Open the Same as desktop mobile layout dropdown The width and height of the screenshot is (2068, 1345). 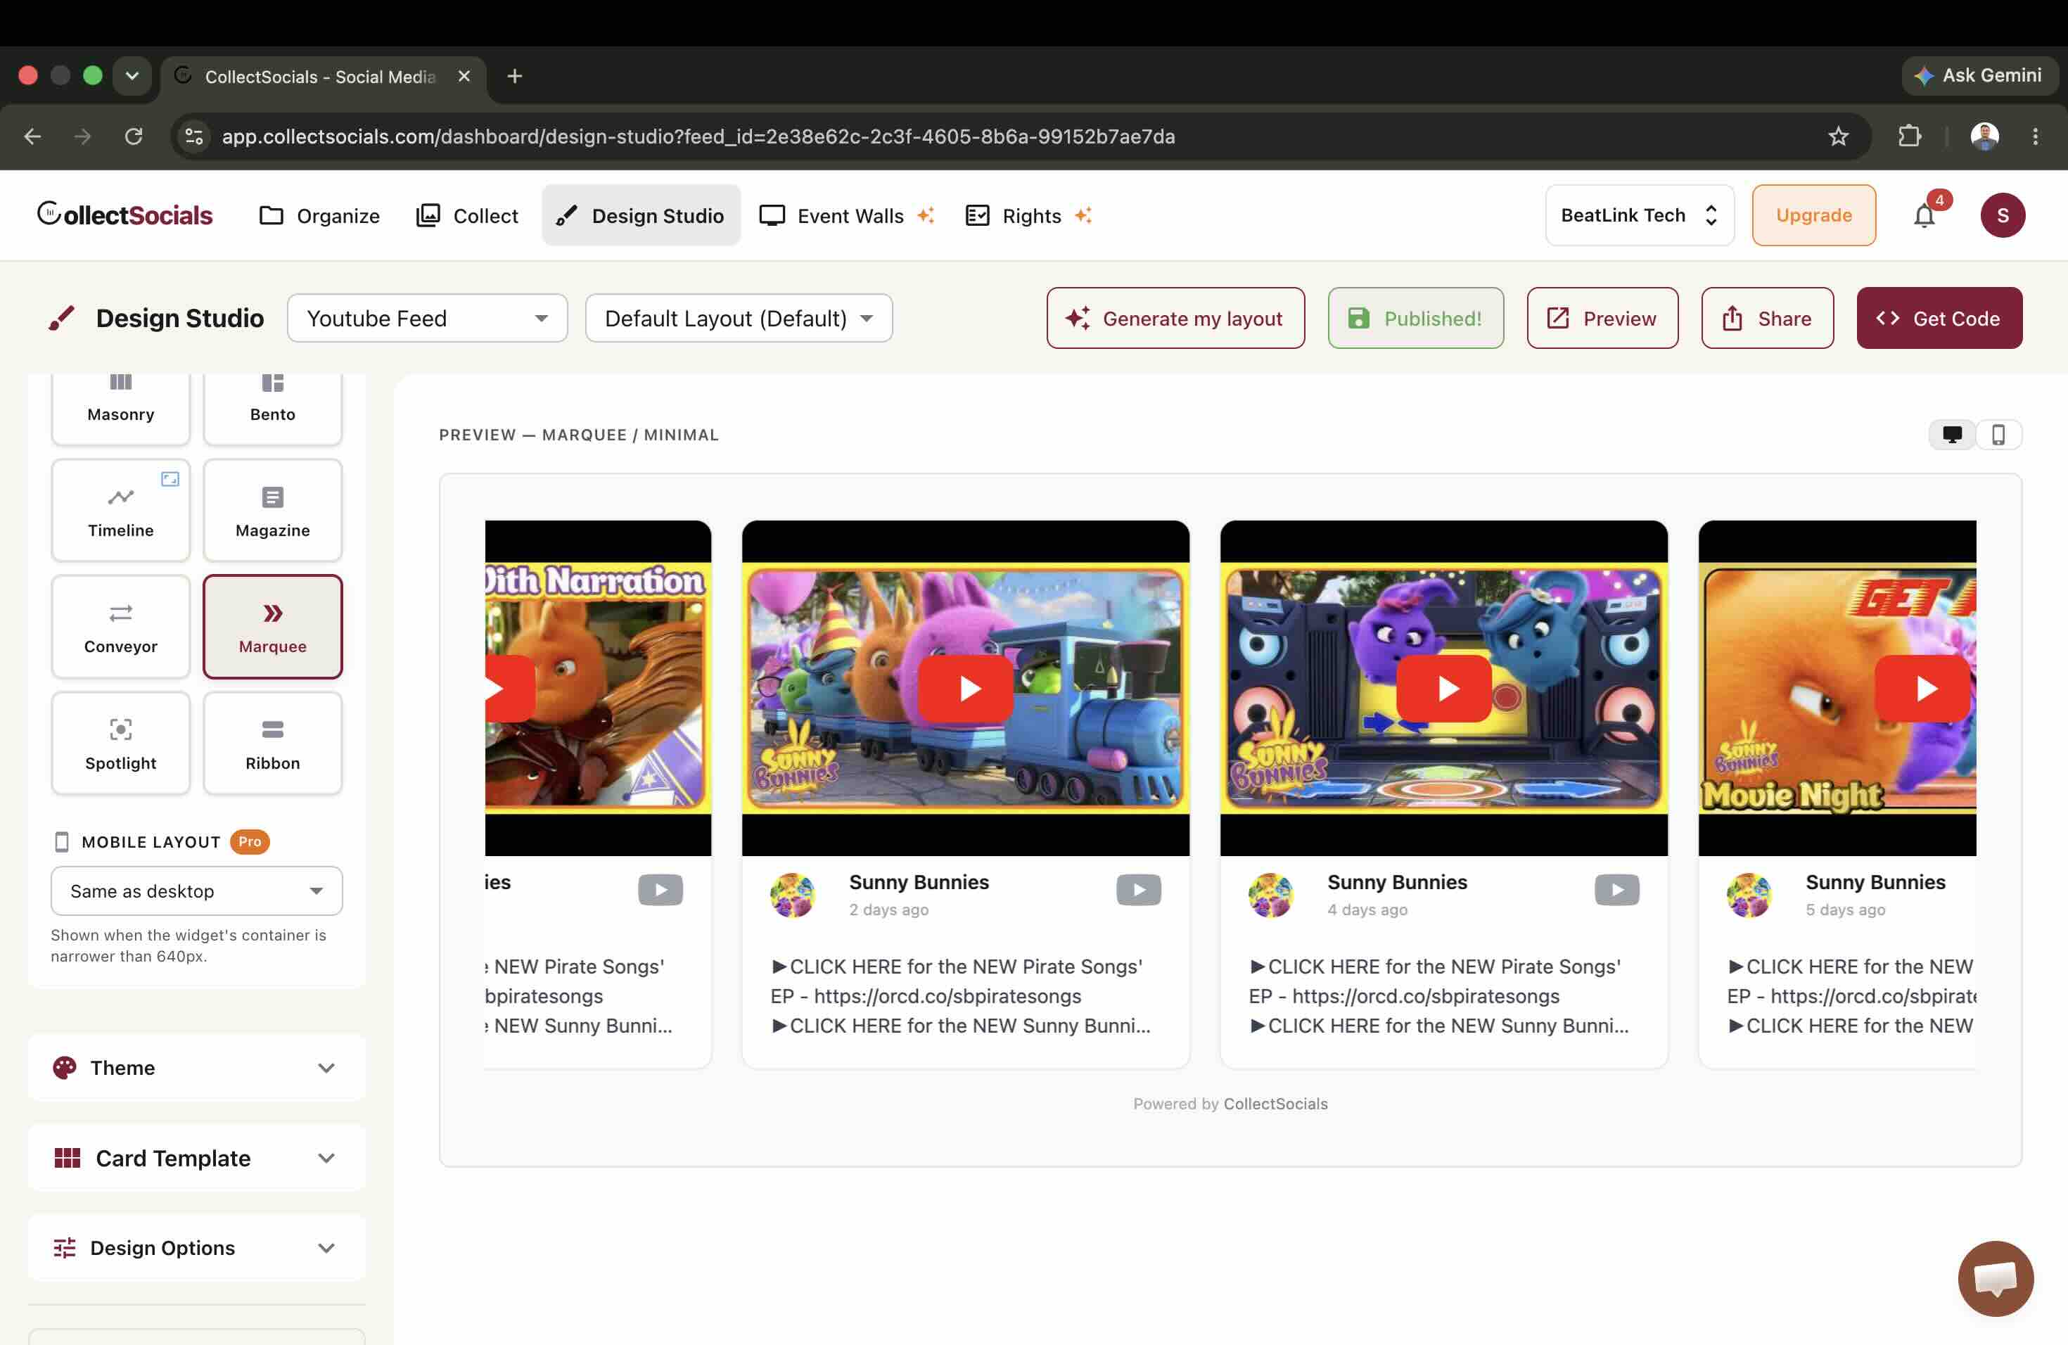(x=196, y=891)
